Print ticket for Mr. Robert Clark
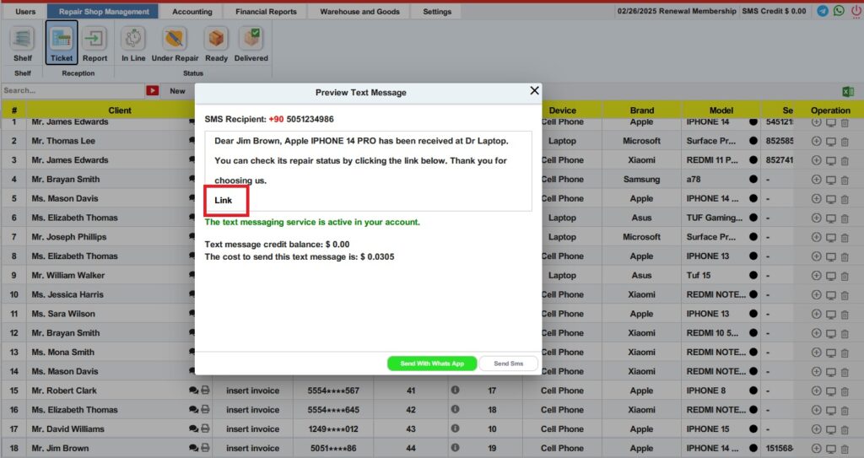Image resolution: width=864 pixels, height=458 pixels. click(x=205, y=391)
